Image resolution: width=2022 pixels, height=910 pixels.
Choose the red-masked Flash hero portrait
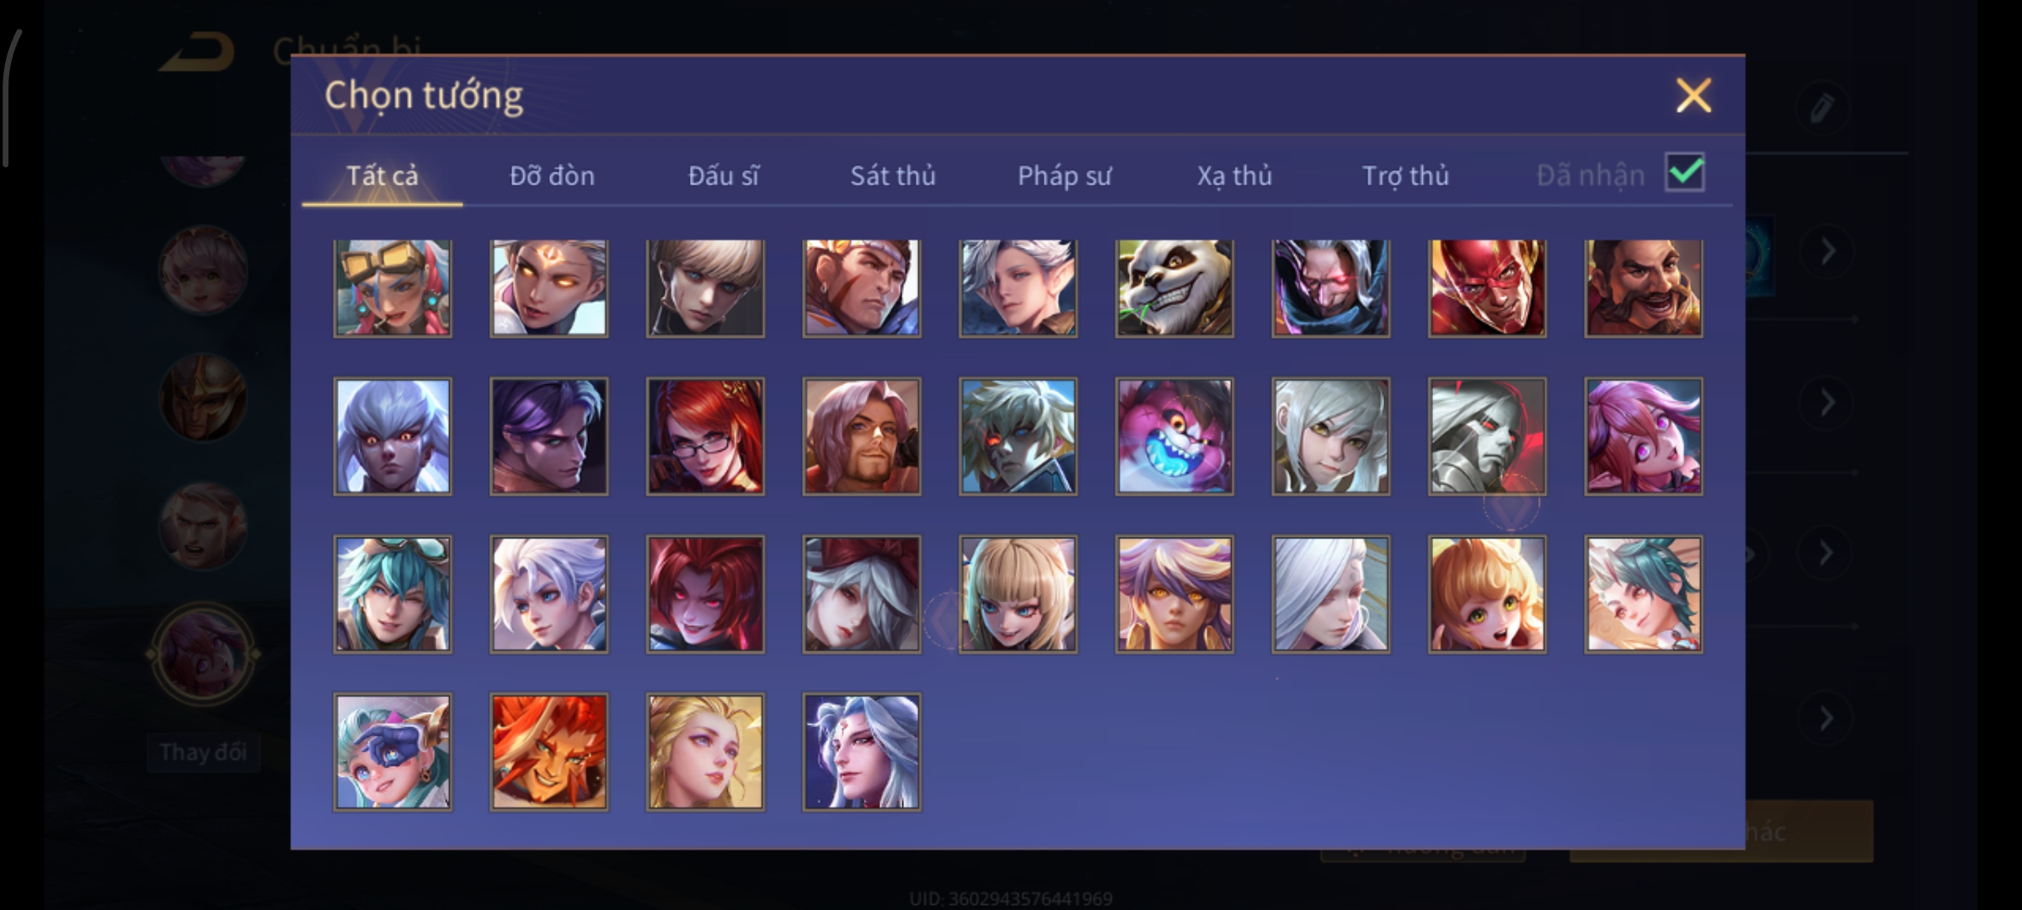(1487, 288)
